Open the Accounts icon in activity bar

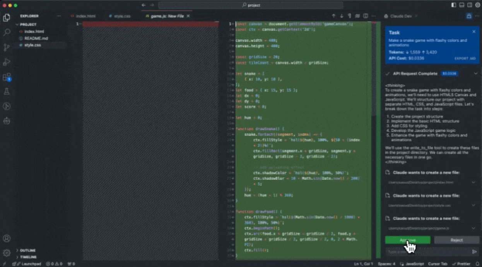point(7,238)
